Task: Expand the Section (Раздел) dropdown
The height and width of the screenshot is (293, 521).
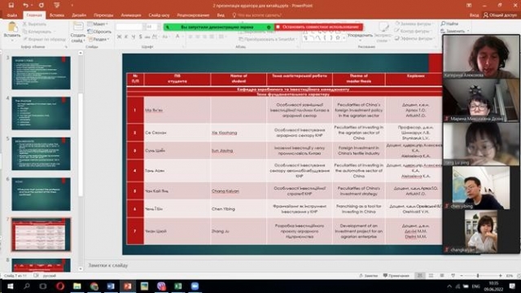Action: pos(99,39)
